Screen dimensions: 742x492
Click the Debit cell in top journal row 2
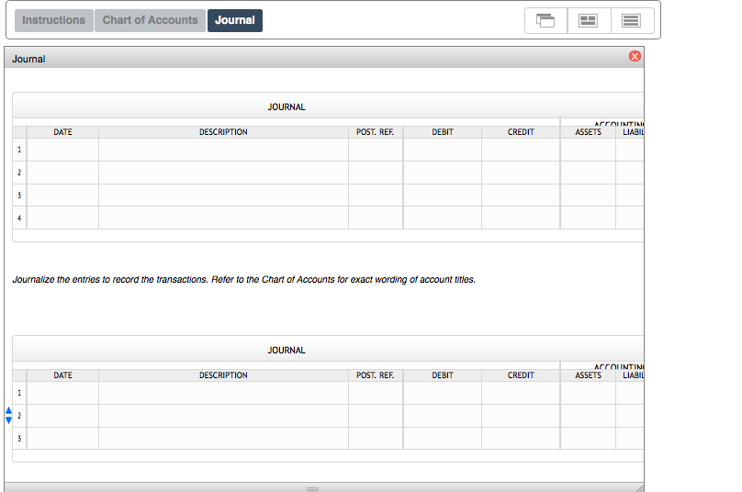click(x=443, y=173)
